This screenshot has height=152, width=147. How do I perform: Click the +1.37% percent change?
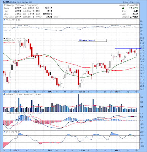point(134,8)
